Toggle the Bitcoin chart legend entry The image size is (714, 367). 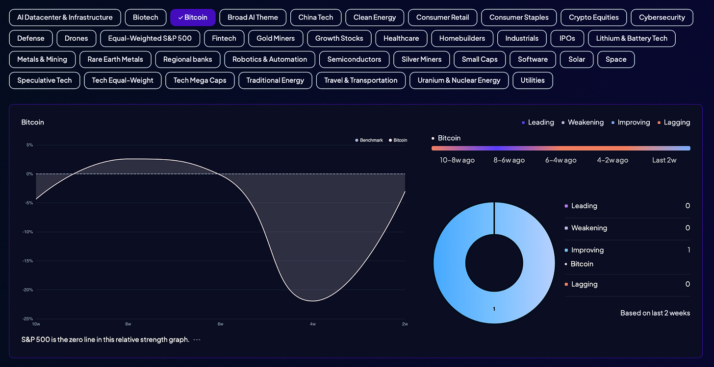point(398,140)
